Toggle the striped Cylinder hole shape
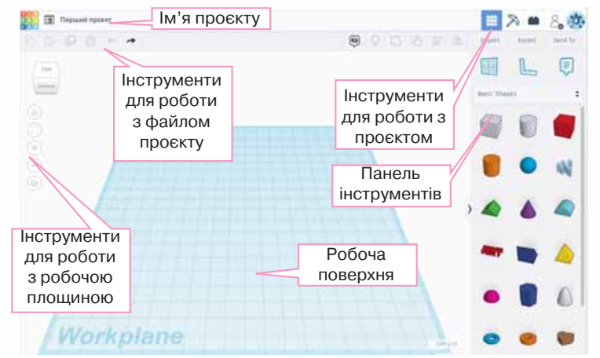This screenshot has height=358, width=600. 526,126
